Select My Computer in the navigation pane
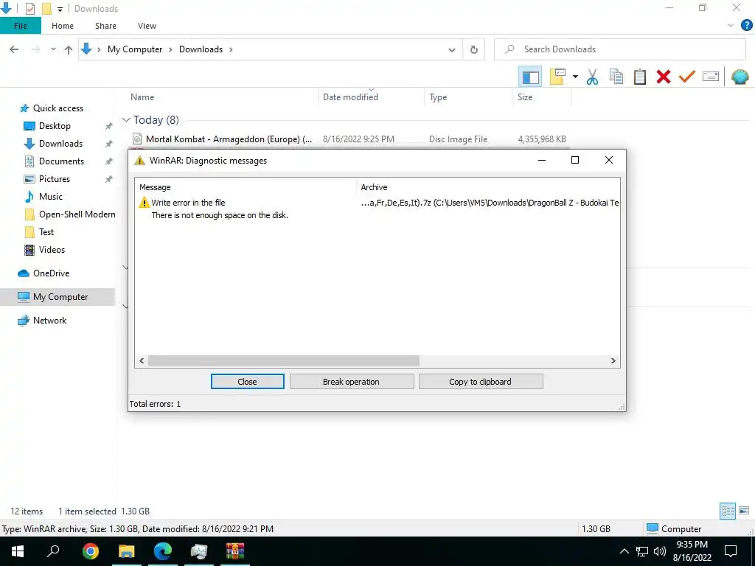 (60, 297)
